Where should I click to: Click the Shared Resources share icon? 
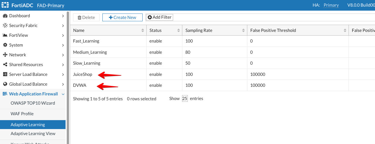(5, 65)
